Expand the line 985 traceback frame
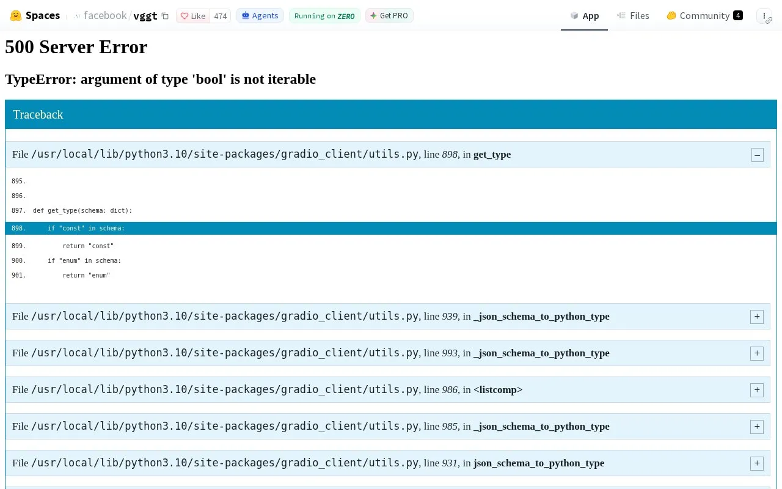This screenshot has width=782, height=489. point(757,427)
